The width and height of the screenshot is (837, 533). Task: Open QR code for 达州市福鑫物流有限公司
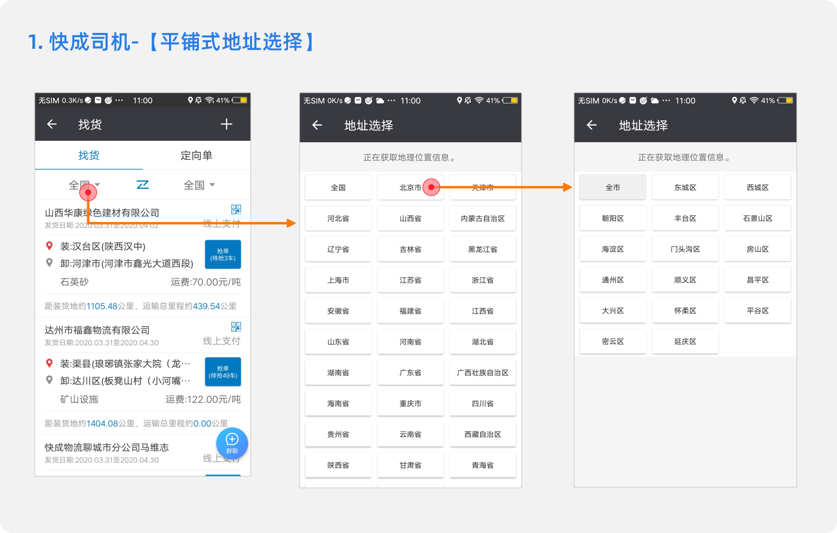(236, 326)
